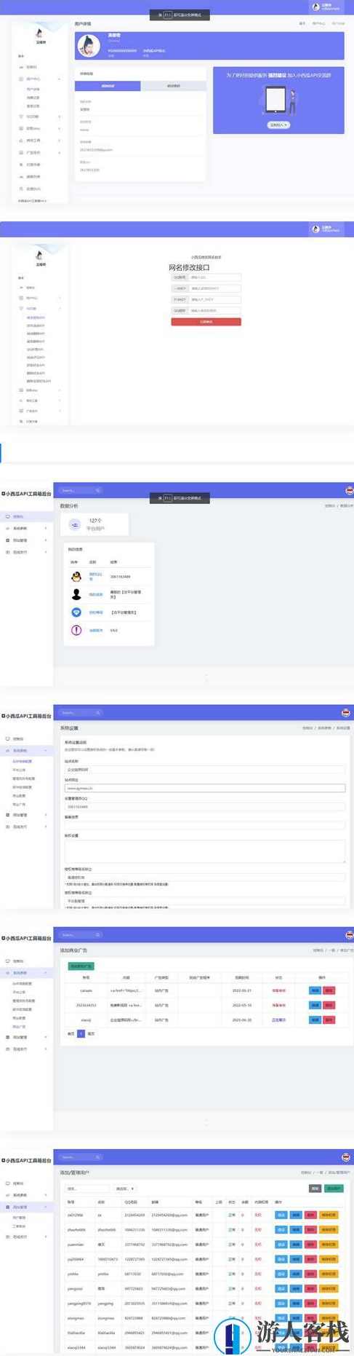Click the sidebar avatar on the 网名修改接口 page
Image resolution: width=354 pixels, height=1356 pixels.
click(x=39, y=255)
